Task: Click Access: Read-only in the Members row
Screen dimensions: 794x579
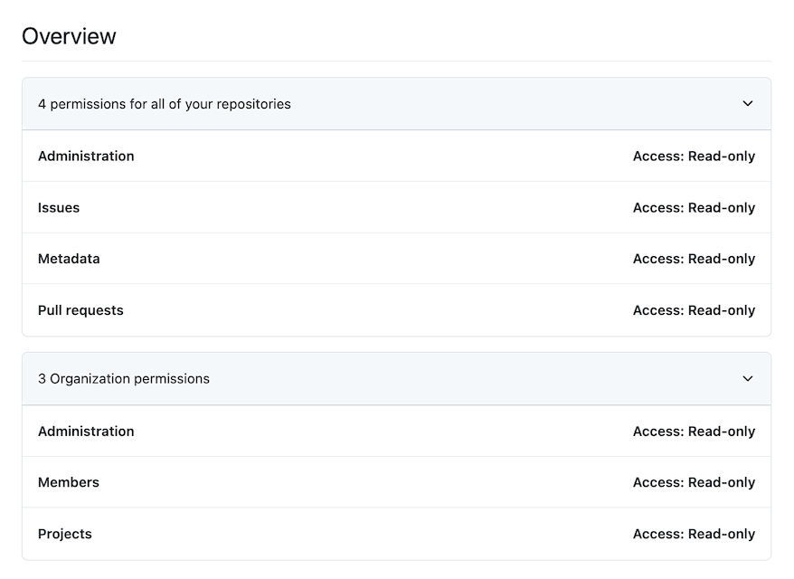Action: tap(694, 482)
